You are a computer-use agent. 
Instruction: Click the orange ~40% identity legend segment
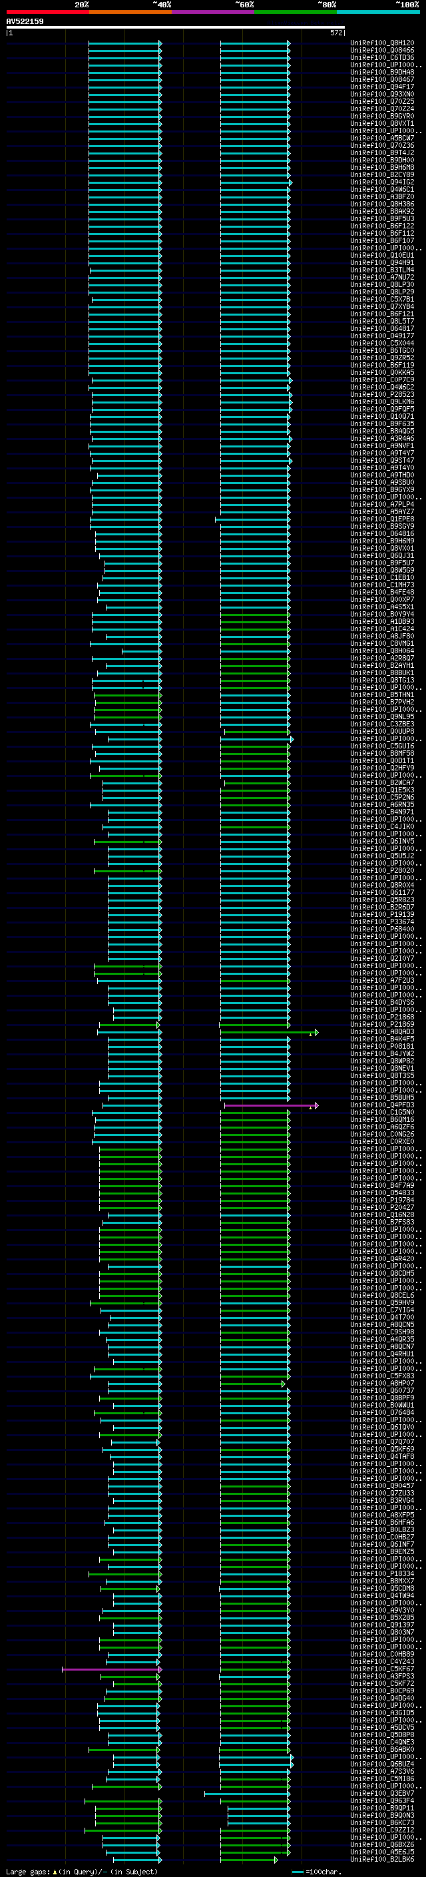[130, 12]
